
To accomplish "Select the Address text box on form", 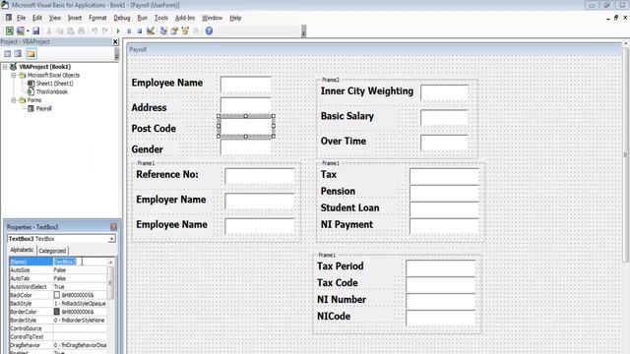I will coord(246,105).
